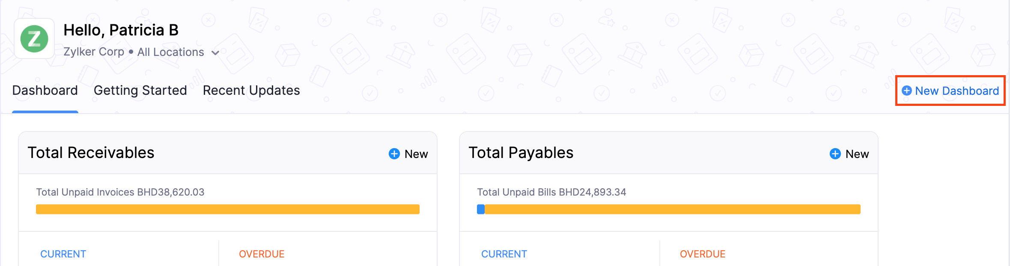Click the yellow Total Unpaid Invoices bar

(227, 209)
